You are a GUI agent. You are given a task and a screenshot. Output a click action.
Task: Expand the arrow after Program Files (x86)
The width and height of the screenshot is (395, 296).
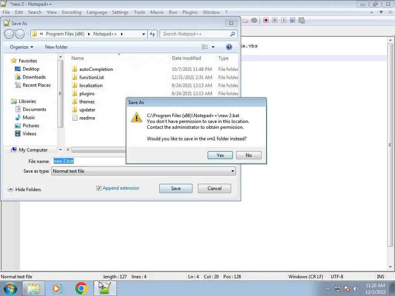(89, 34)
